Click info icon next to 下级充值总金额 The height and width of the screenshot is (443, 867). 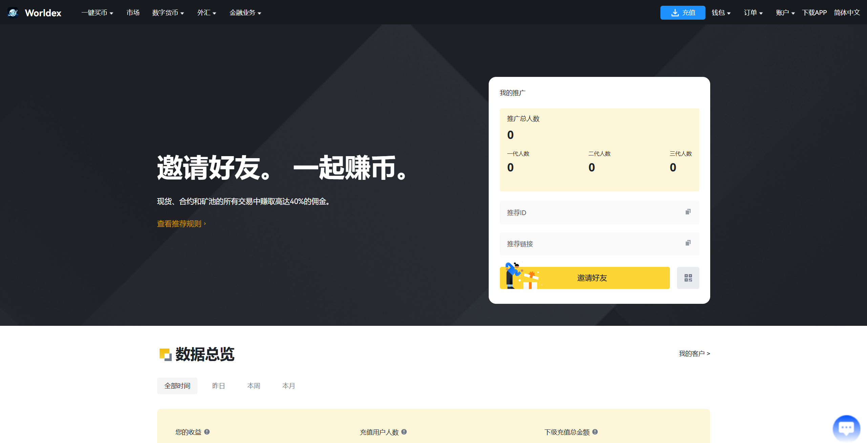click(595, 432)
